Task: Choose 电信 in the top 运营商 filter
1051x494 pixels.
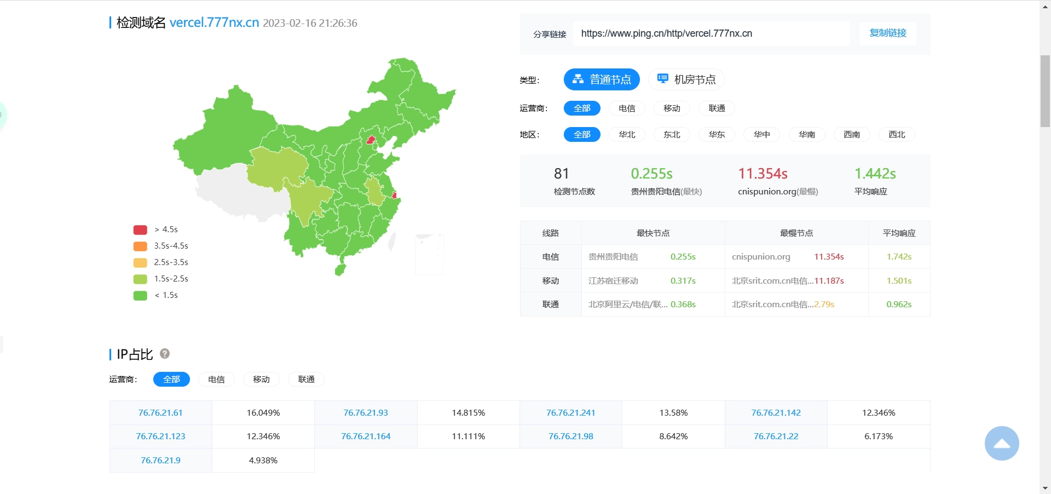Action: click(627, 108)
